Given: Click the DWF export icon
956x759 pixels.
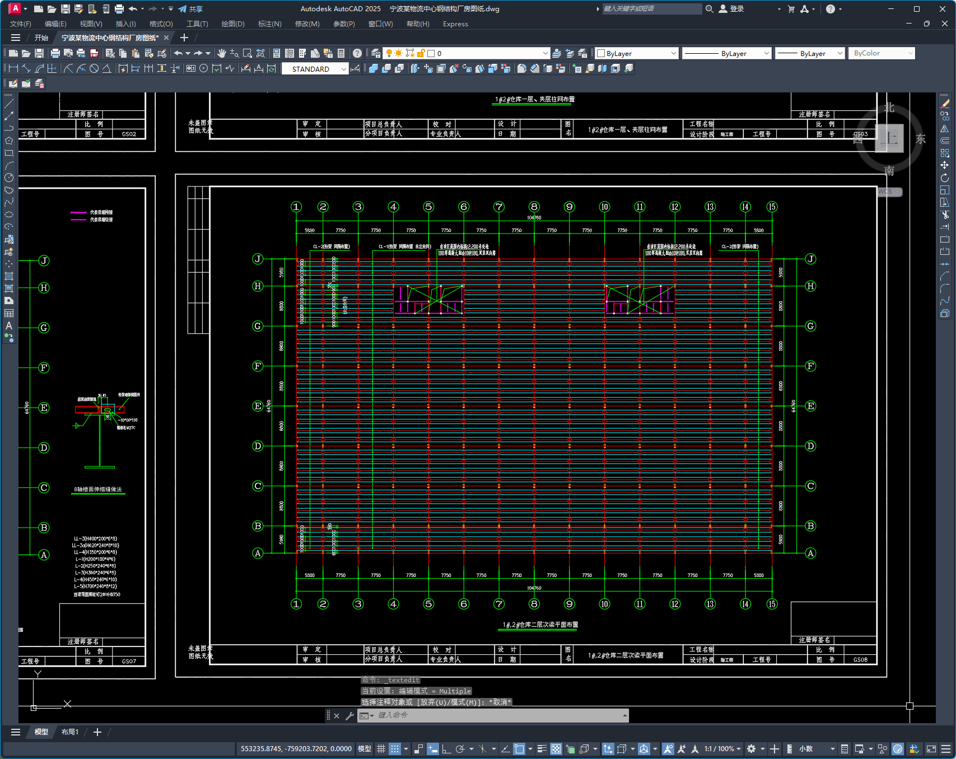Looking at the screenshot, I should tap(94, 53).
